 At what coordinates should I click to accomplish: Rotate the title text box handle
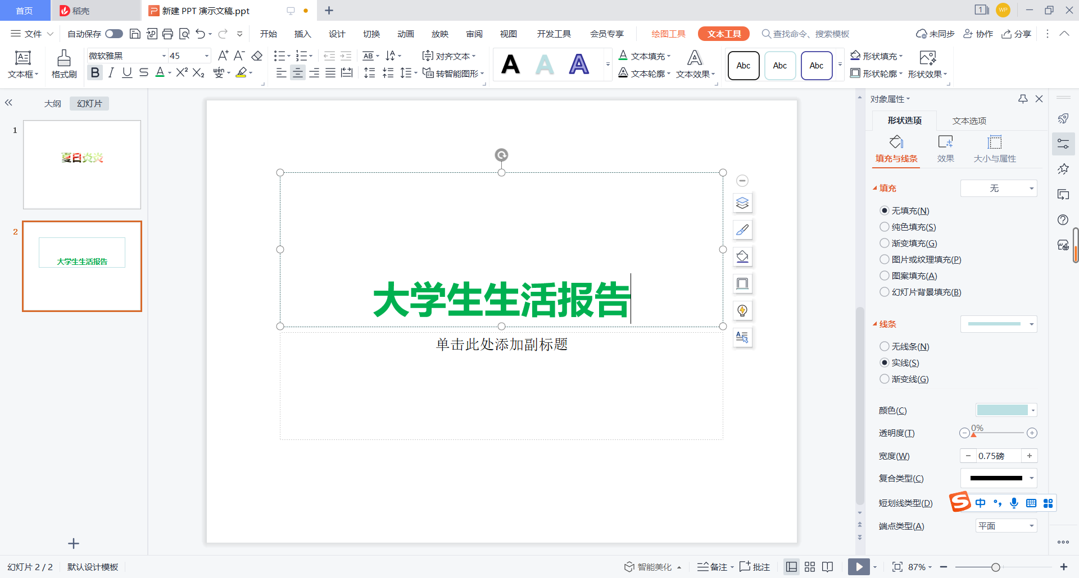coord(501,155)
